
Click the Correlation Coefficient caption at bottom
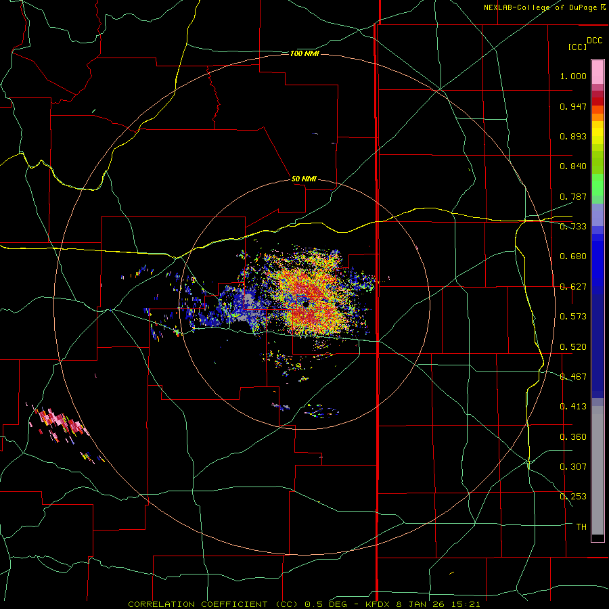click(304, 604)
